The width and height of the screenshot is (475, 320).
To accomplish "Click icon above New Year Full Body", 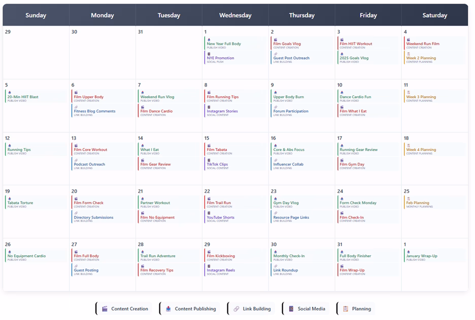I will tap(209, 39).
